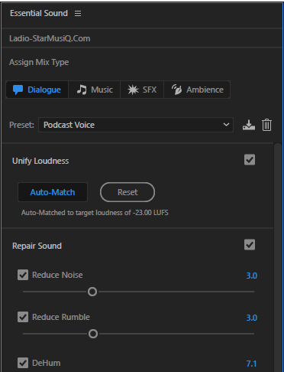Click the Dialogue speech bubble icon

click(18, 90)
